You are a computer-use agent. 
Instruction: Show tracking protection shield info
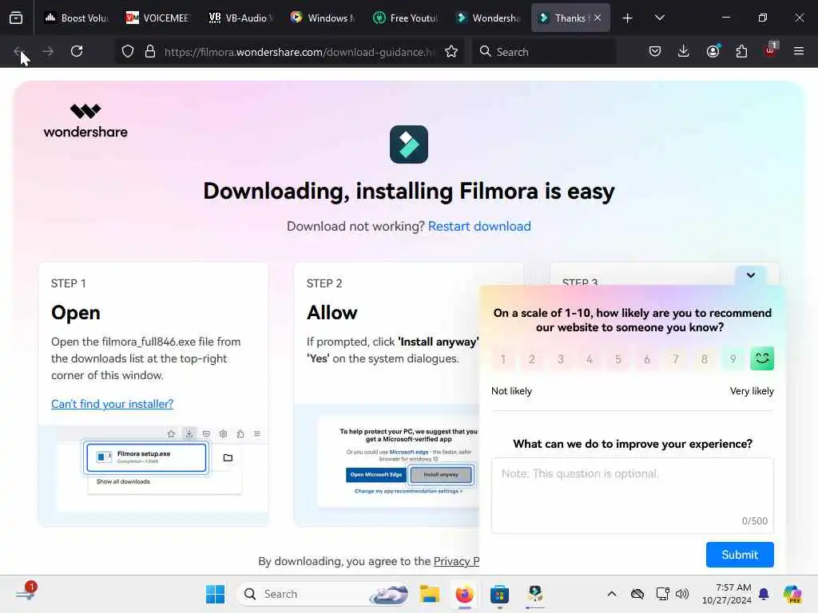click(128, 51)
